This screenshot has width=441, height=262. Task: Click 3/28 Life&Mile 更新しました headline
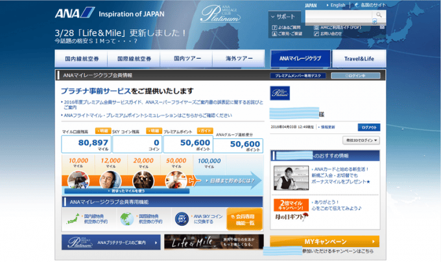coord(120,33)
